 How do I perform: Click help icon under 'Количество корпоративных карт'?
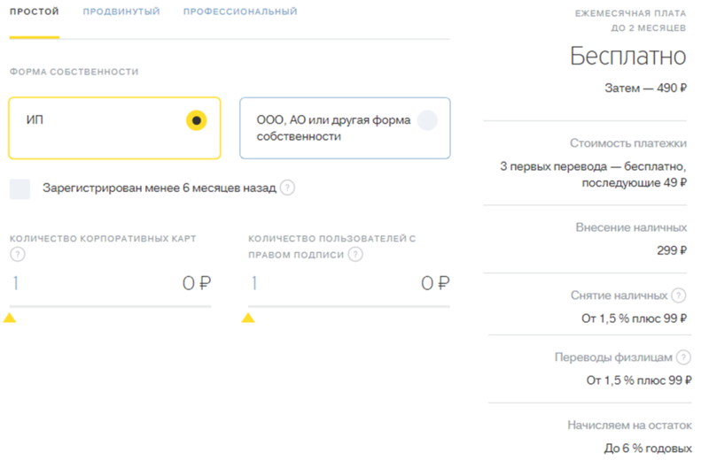pyautogui.click(x=17, y=255)
